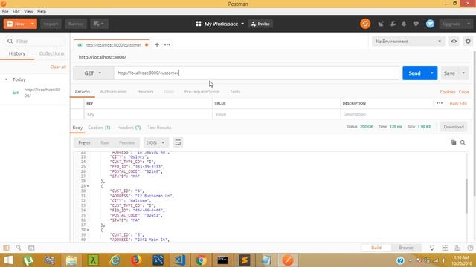Collapse the Today history group
Screen dimensions: 476x267
click(x=6, y=79)
